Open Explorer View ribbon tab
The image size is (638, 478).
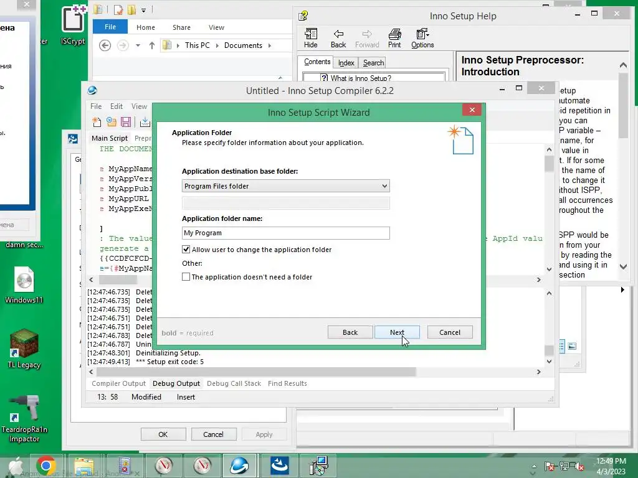(216, 27)
